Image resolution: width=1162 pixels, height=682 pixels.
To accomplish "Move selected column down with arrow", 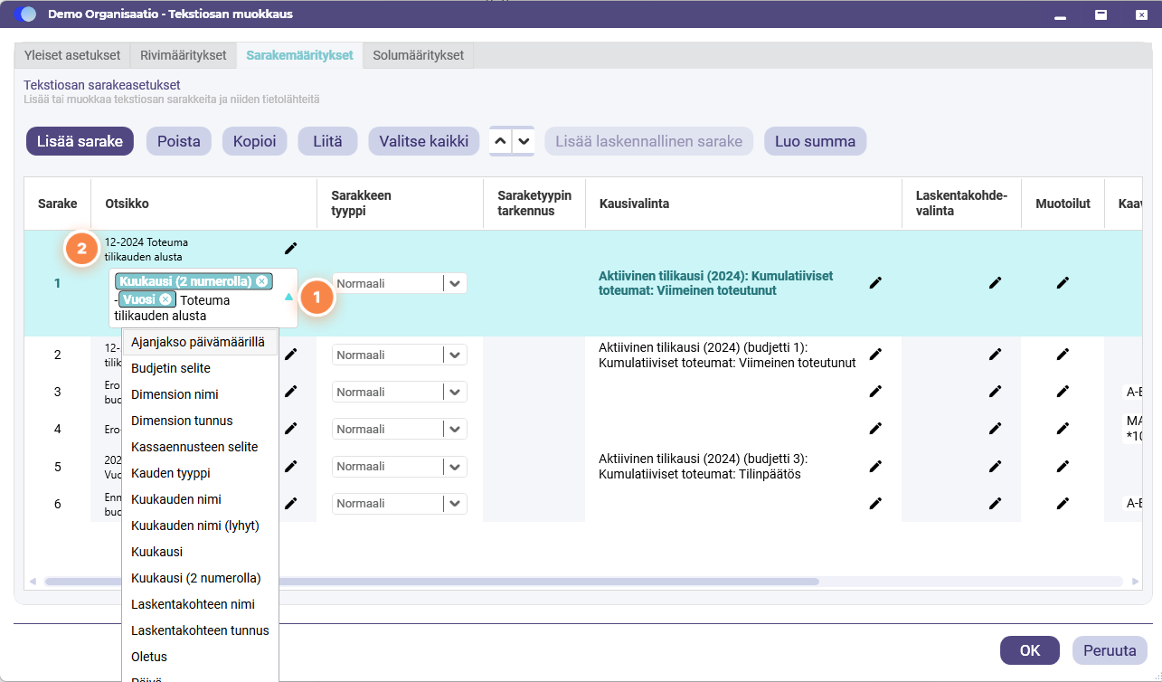I will [x=524, y=141].
